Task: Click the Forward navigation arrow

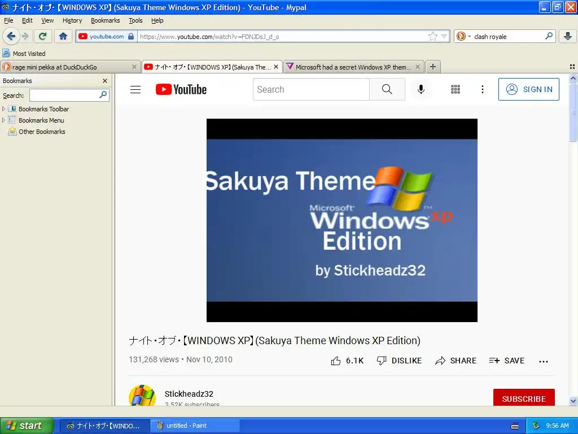Action: 25,36
